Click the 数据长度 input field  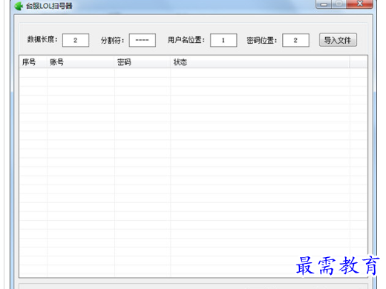76,40
